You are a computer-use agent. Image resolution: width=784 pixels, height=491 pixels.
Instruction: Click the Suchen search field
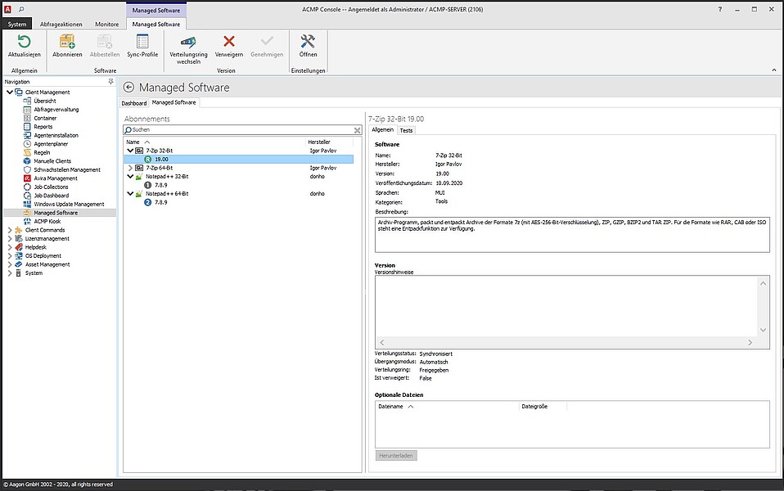pos(237,130)
